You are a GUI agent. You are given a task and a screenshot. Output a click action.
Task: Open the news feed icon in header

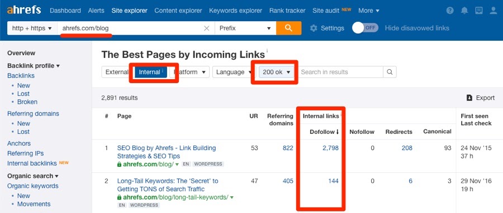pyautogui.click(x=479, y=11)
